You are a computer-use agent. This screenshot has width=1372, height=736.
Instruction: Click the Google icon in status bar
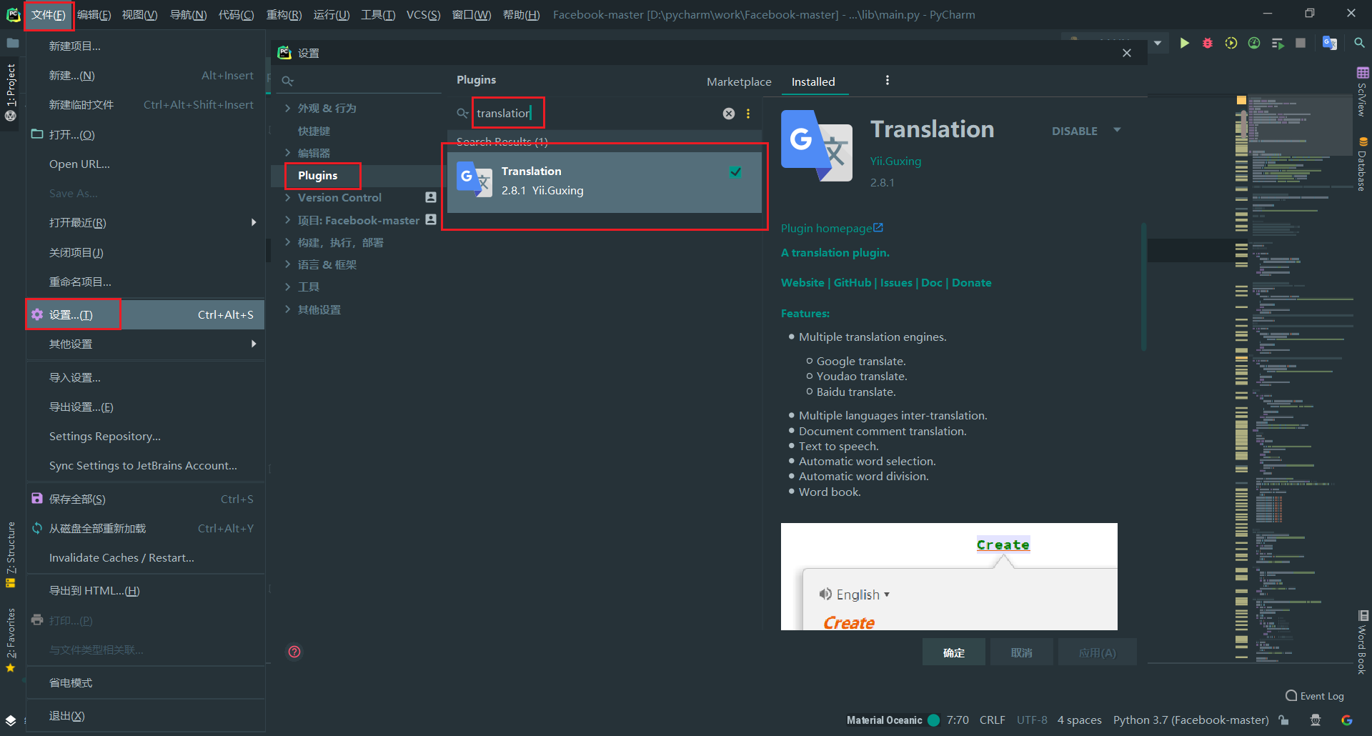(x=1347, y=720)
